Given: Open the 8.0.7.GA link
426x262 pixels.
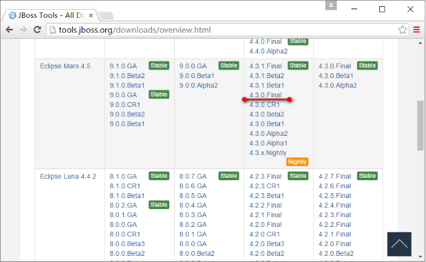Looking at the screenshot, I should 193,177.
